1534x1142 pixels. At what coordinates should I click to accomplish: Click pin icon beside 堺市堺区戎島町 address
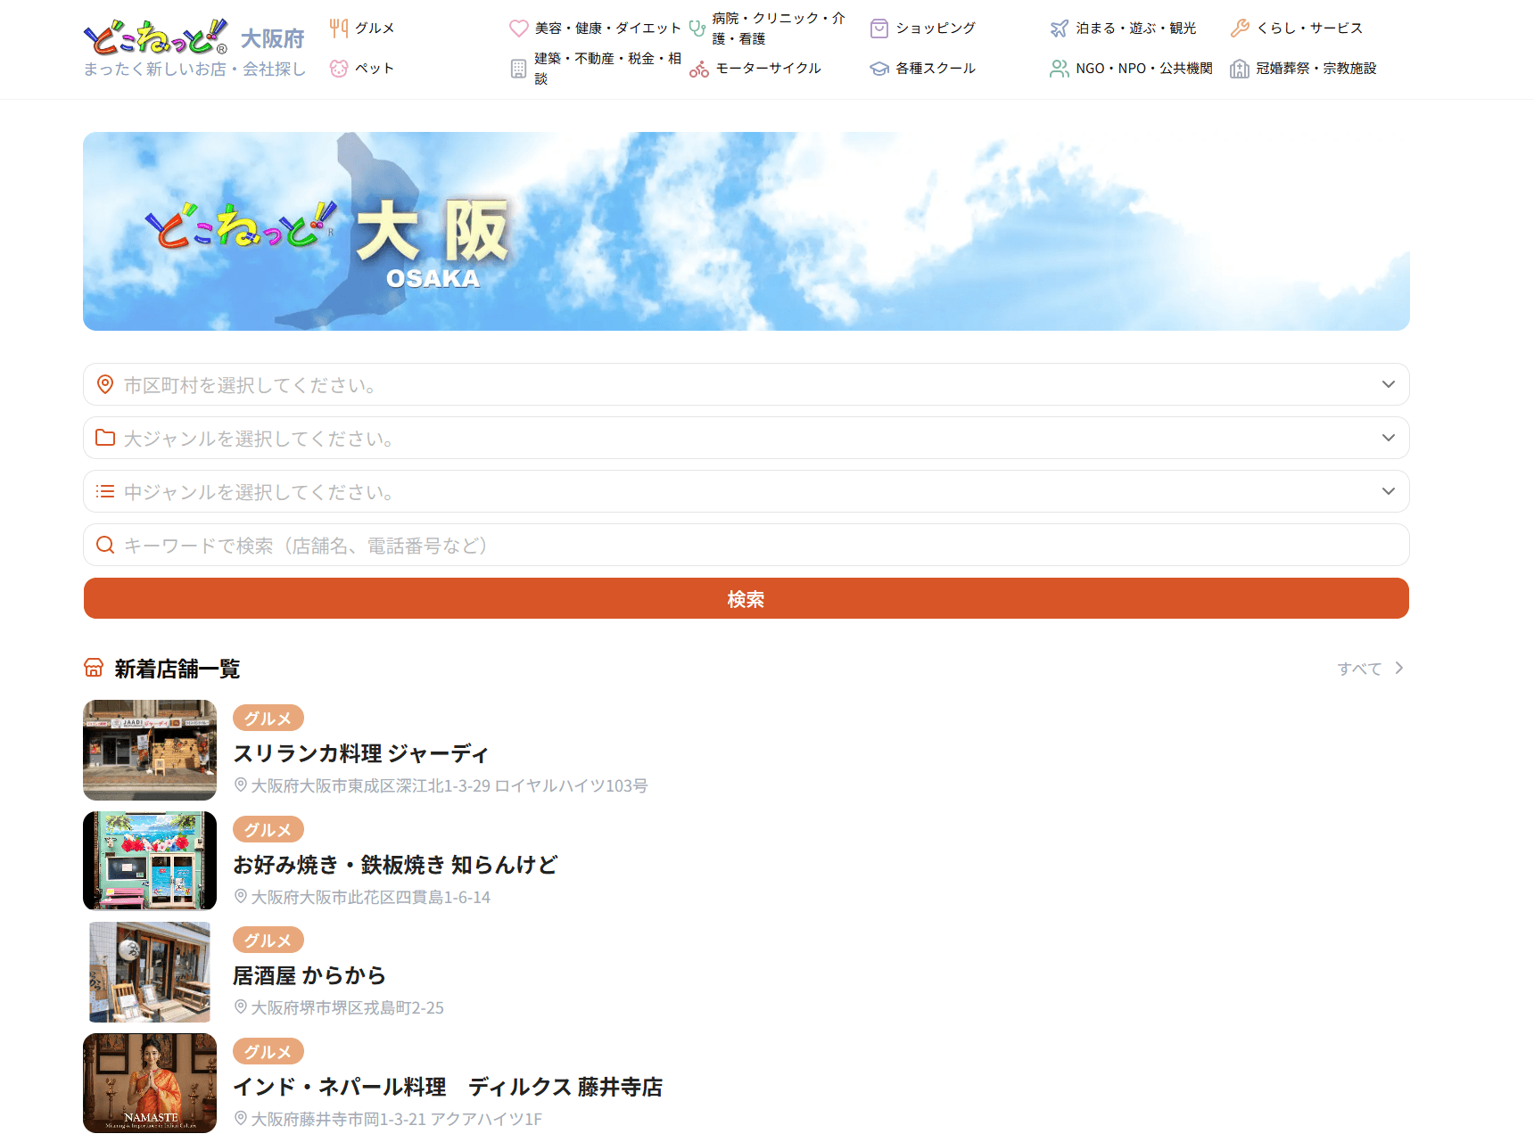(241, 1007)
